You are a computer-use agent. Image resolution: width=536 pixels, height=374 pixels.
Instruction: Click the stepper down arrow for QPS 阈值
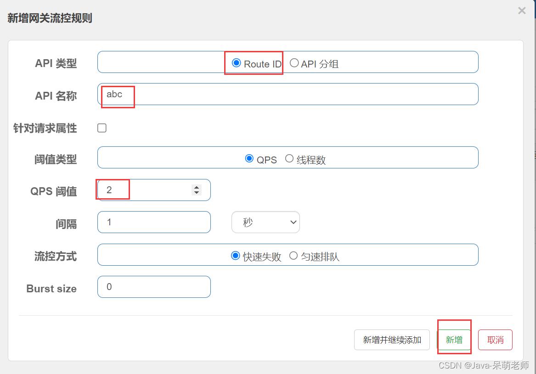(x=197, y=192)
